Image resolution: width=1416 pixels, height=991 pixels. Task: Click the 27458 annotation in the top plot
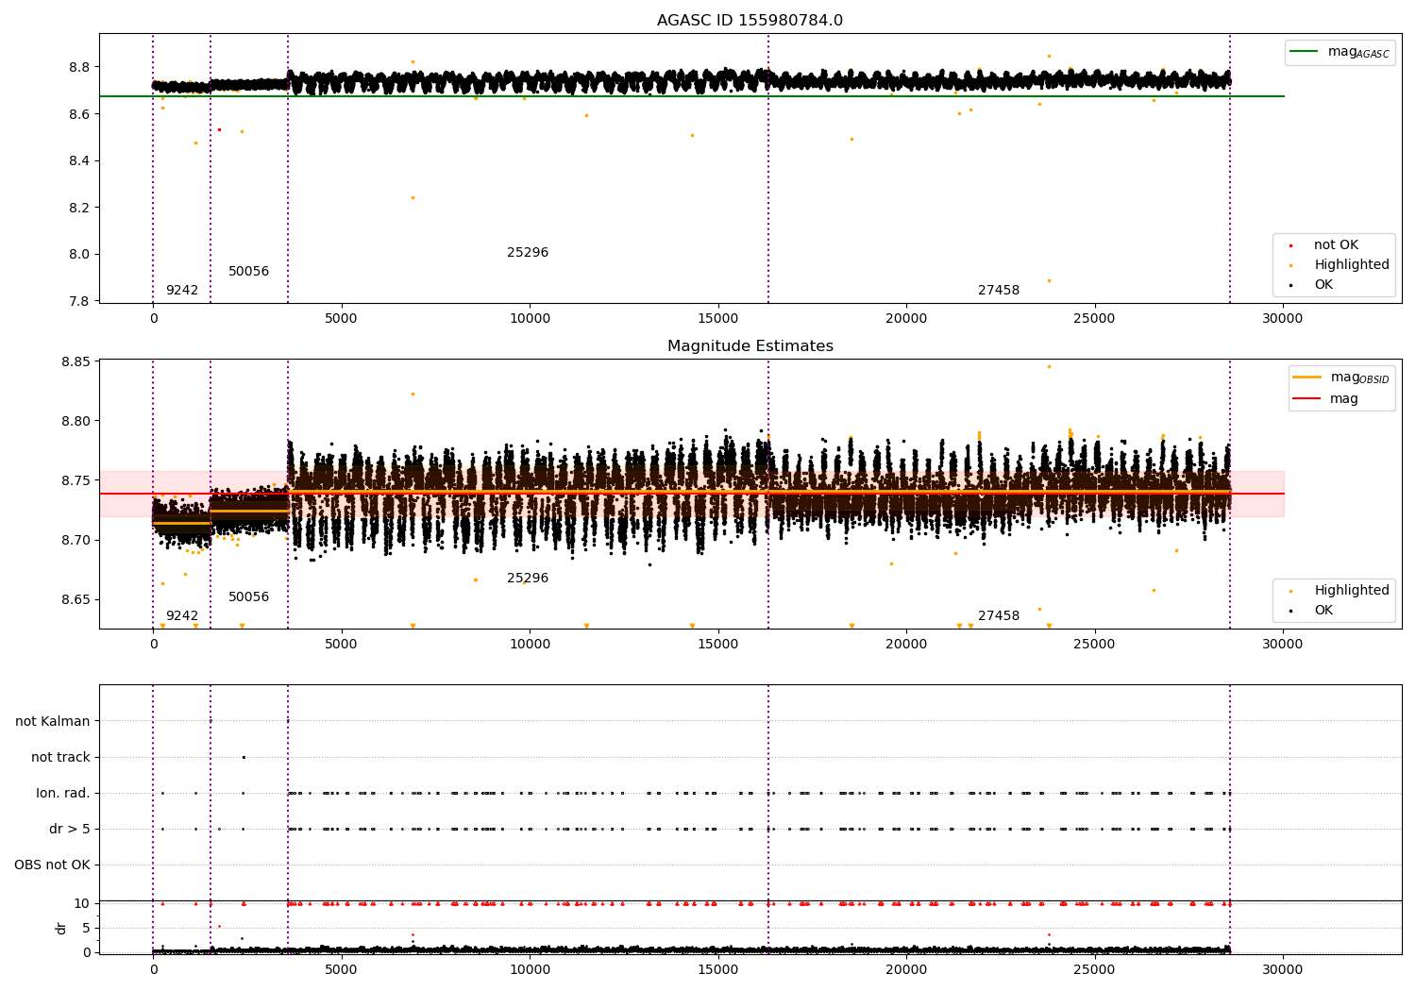(999, 291)
